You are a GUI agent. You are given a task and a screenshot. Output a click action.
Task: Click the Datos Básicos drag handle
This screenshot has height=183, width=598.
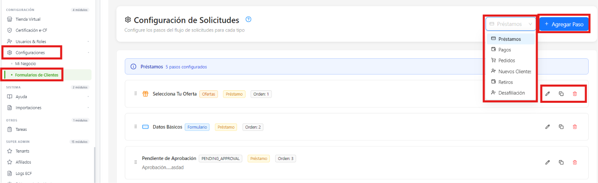tap(136, 127)
